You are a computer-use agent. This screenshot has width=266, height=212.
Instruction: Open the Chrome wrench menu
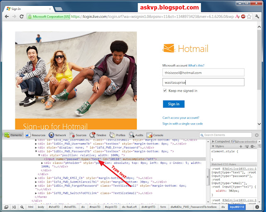(x=257, y=17)
